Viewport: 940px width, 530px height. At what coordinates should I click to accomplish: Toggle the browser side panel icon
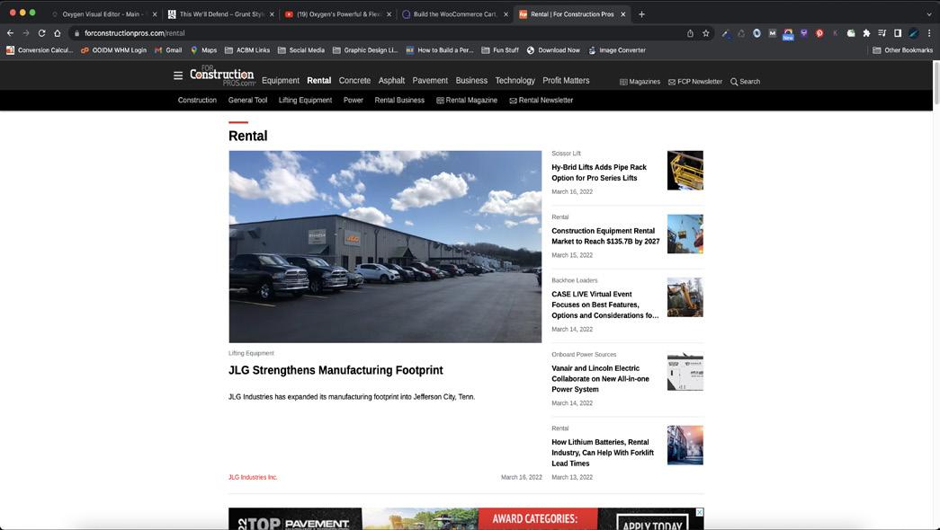coord(898,33)
